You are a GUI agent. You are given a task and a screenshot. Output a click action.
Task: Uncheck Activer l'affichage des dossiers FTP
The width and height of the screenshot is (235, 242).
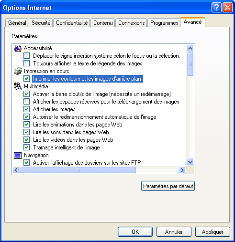(27, 163)
